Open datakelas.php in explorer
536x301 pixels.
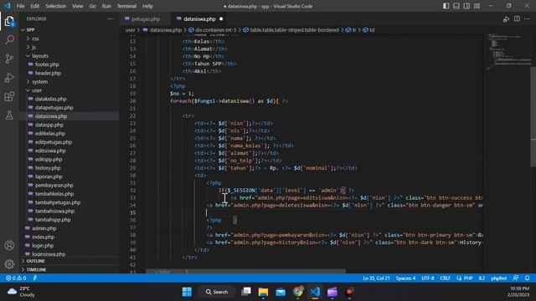tap(50, 99)
